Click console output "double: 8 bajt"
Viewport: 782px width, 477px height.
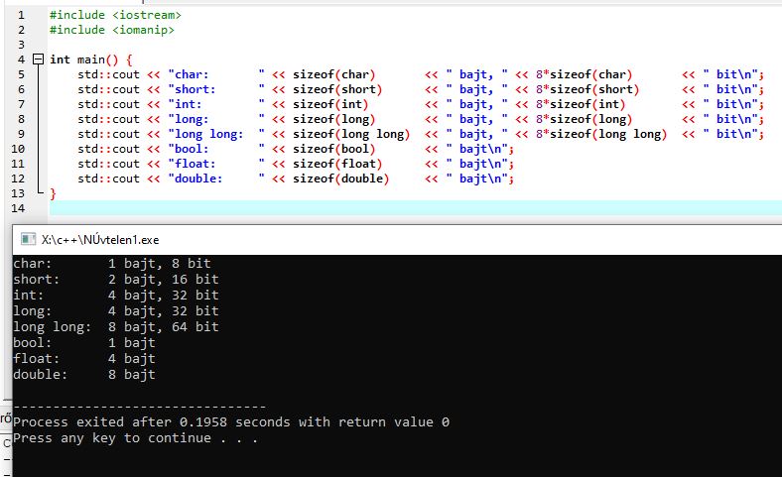[x=83, y=374]
